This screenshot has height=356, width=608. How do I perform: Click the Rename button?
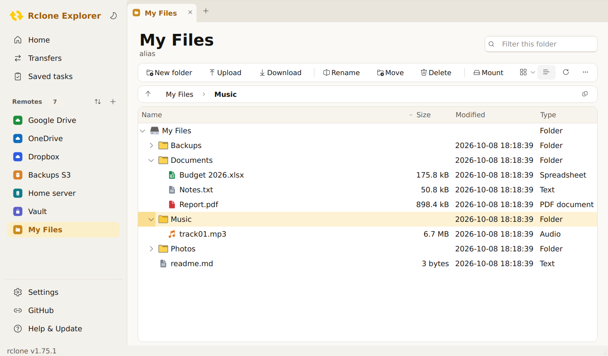point(342,73)
